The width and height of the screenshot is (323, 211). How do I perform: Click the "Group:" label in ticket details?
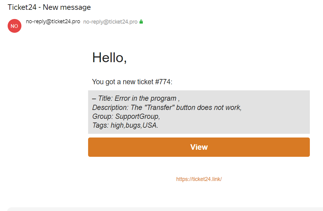pos(102,116)
